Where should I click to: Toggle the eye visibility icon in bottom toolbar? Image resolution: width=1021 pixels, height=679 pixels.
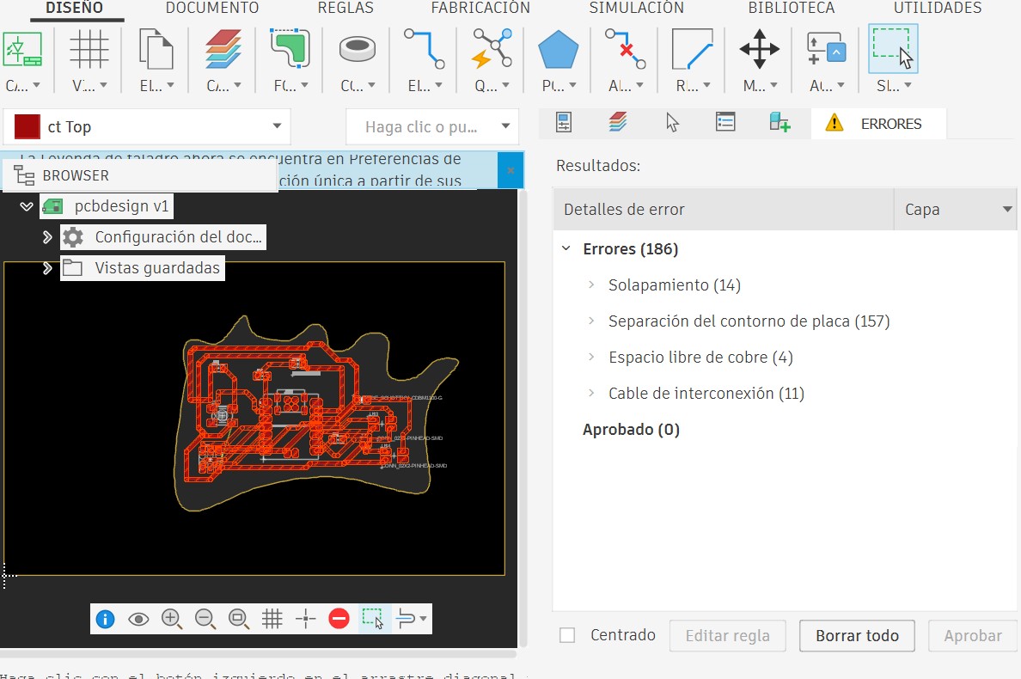[138, 619]
